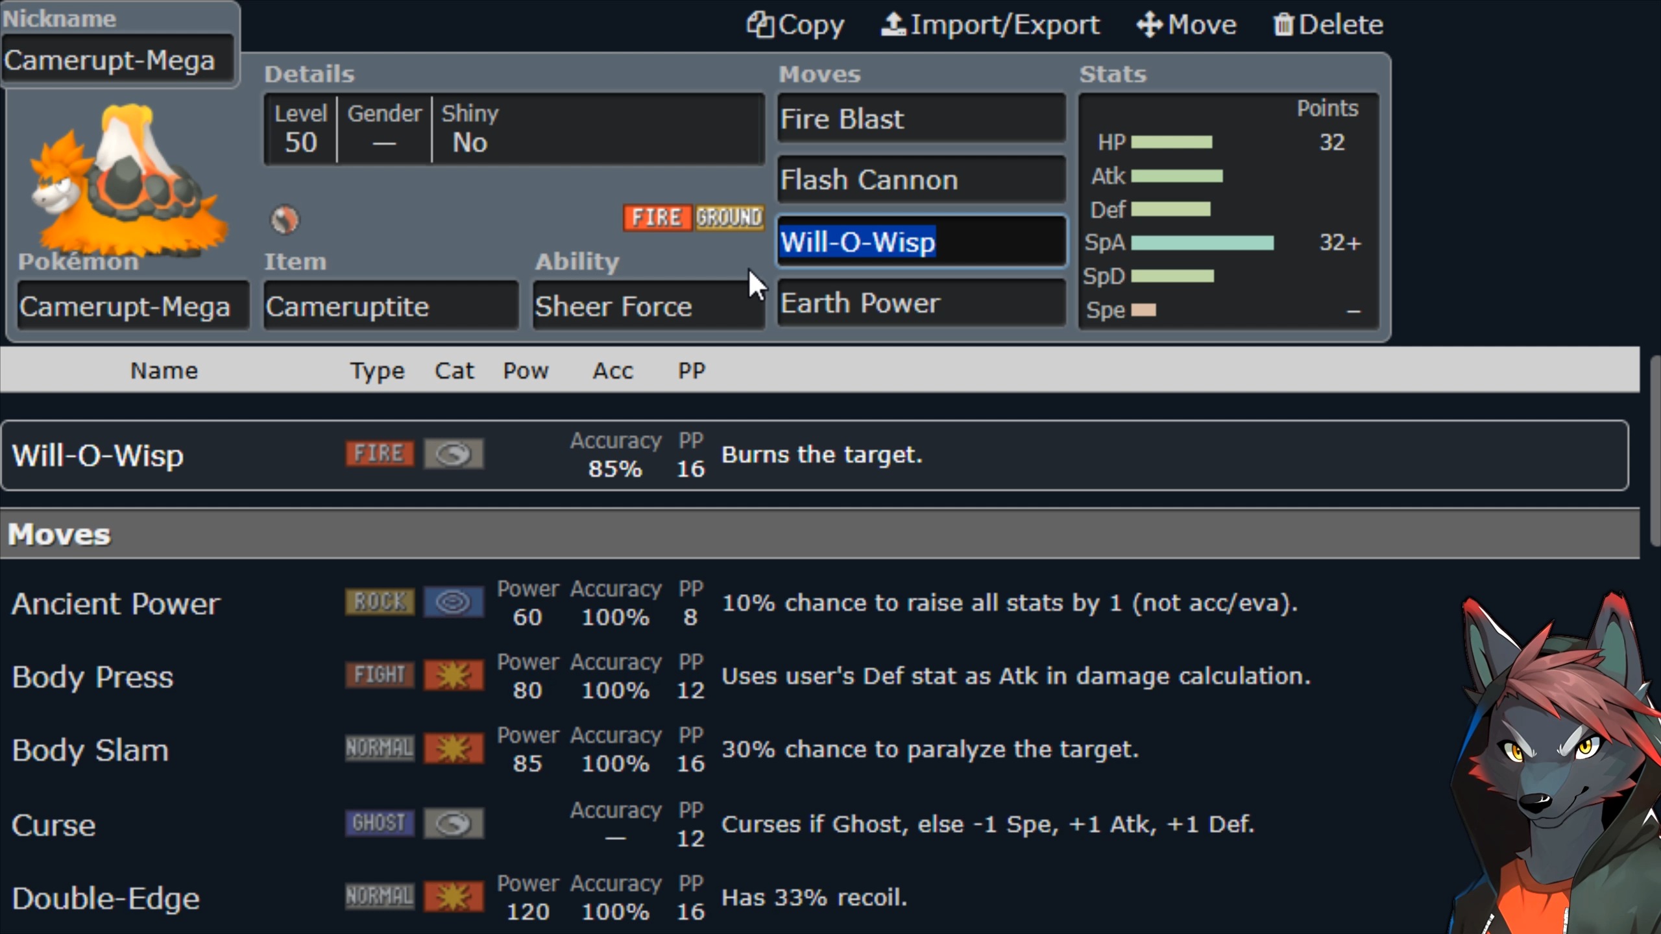Choose the Will-O-Wisp search result

click(x=815, y=455)
